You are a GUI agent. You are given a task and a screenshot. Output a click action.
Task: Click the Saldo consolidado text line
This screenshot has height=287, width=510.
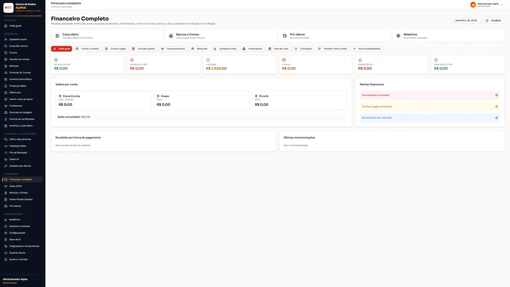click(74, 117)
